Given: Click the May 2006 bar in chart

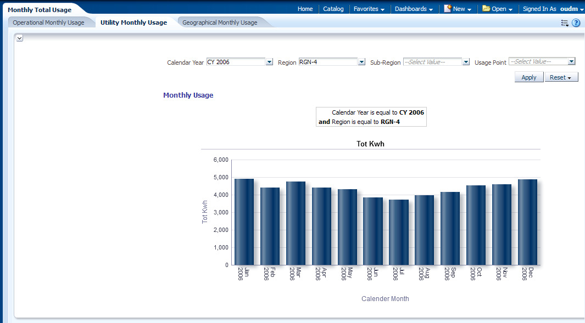Looking at the screenshot, I should (347, 227).
